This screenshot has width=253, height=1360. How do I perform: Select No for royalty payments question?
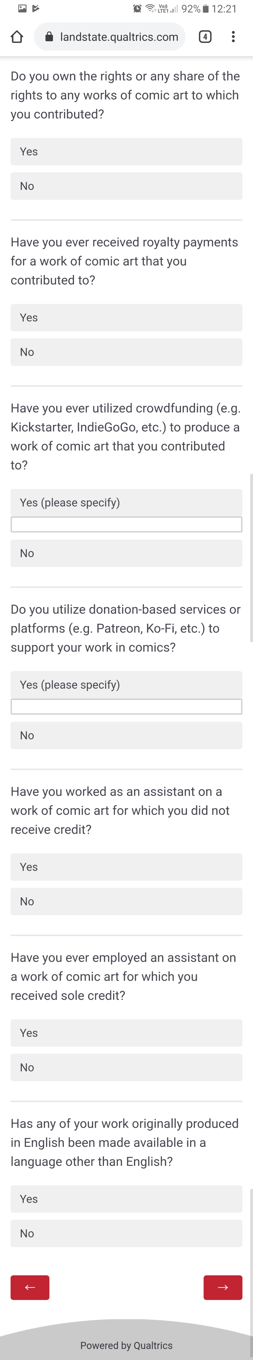coord(126,352)
